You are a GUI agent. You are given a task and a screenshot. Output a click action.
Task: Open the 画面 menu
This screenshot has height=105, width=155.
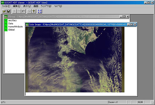(x=36, y=6)
